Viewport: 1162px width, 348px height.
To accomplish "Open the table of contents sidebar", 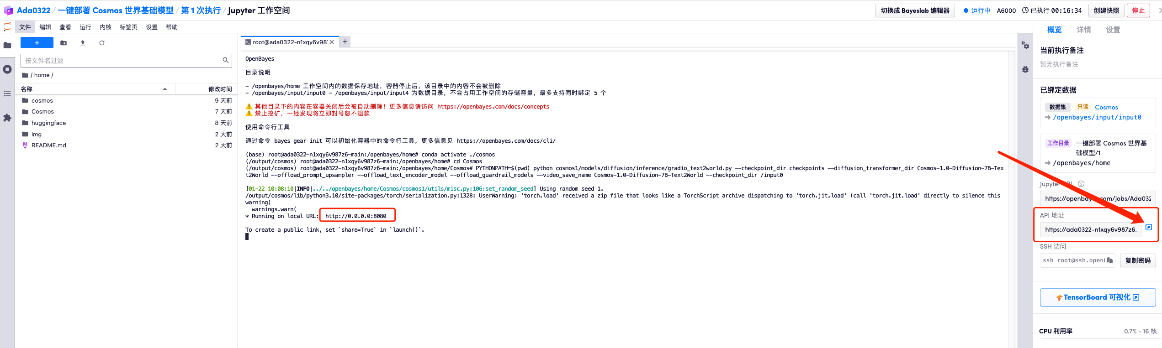I will pos(7,93).
